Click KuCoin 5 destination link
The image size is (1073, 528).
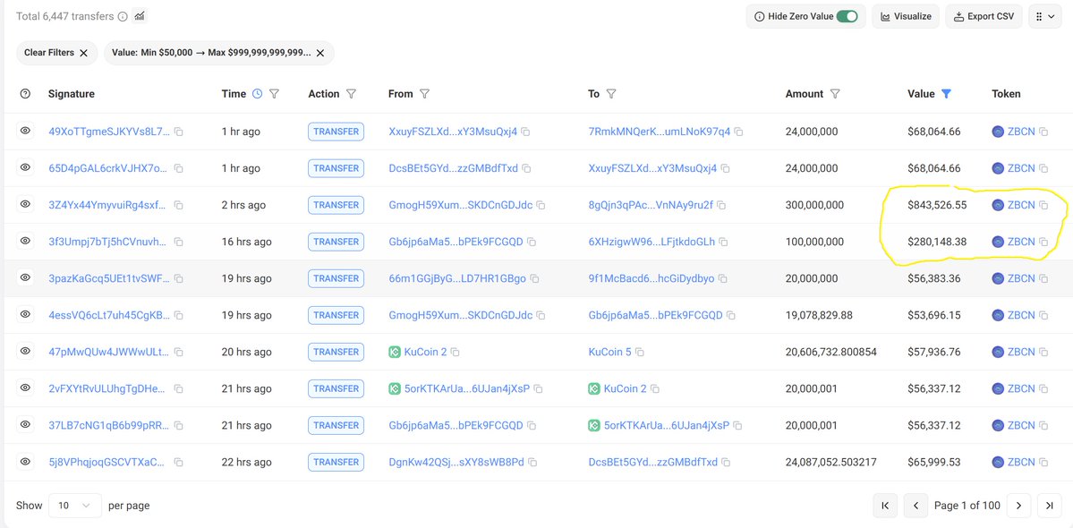[x=609, y=352]
